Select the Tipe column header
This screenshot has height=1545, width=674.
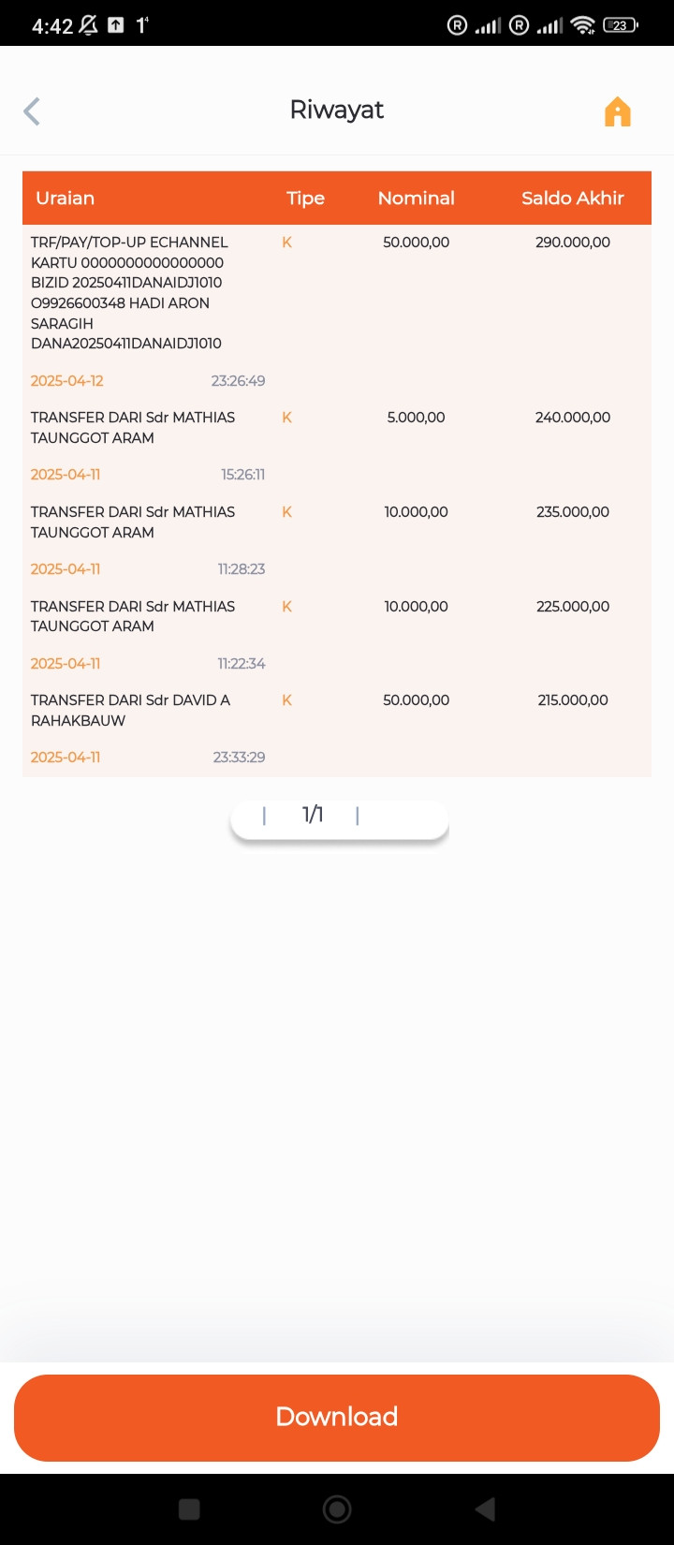[x=305, y=198]
